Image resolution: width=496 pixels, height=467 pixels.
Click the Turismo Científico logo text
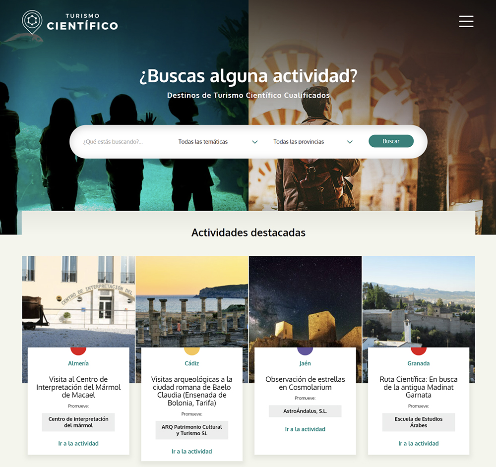[x=82, y=22]
